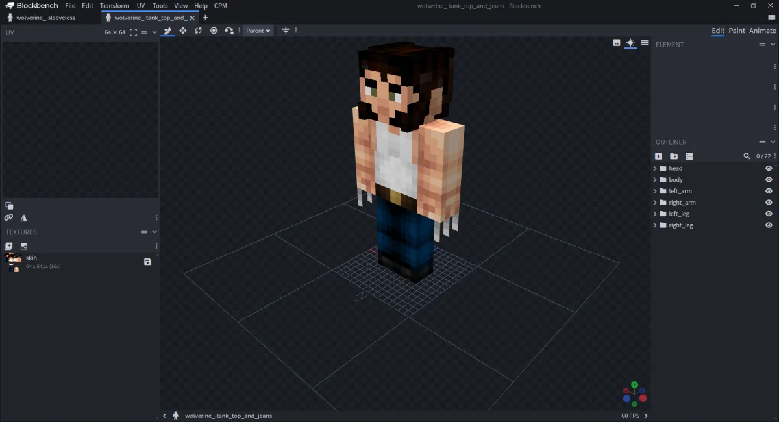779x422 pixels.
Task: Click the Center on Axis icon
Action: (x=285, y=31)
